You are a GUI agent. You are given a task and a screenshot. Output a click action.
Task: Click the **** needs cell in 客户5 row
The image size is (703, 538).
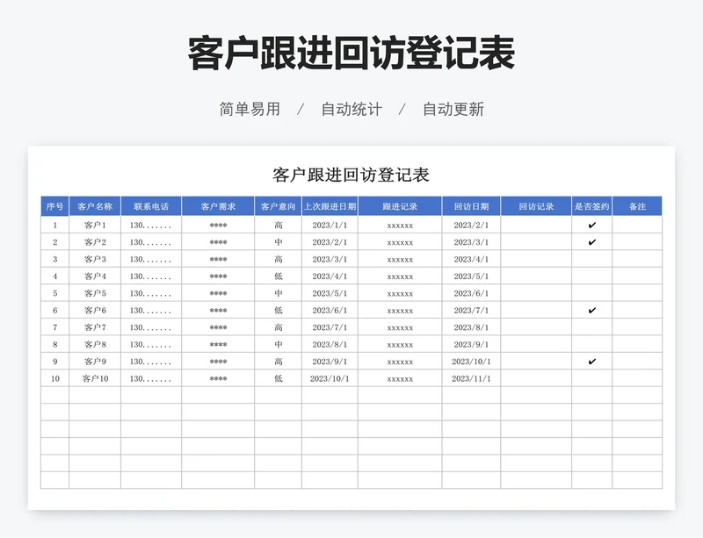[x=218, y=293]
